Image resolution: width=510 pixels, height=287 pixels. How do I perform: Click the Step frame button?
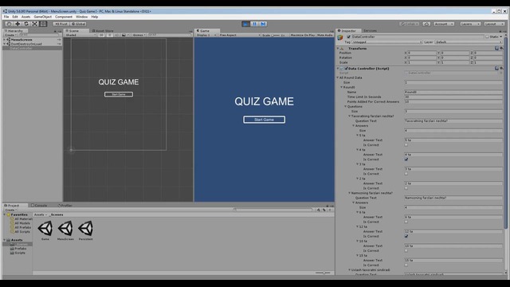pos(263,24)
